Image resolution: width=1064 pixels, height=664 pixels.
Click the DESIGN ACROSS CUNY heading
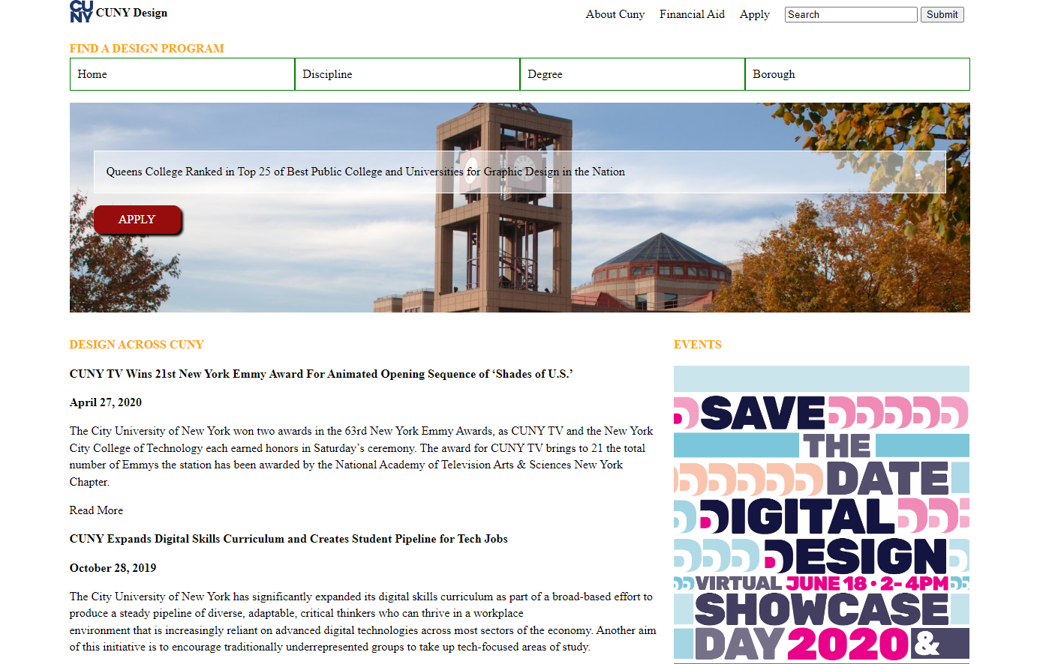(137, 345)
